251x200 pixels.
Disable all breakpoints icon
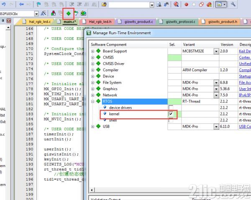[201, 4]
